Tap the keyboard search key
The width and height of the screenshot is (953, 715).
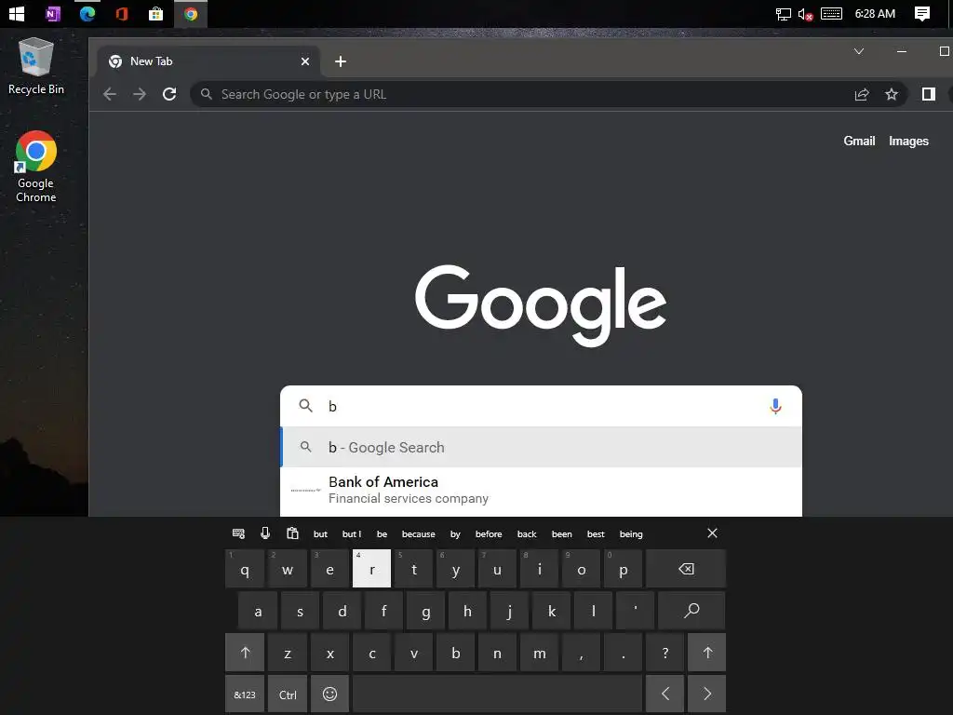click(x=691, y=611)
